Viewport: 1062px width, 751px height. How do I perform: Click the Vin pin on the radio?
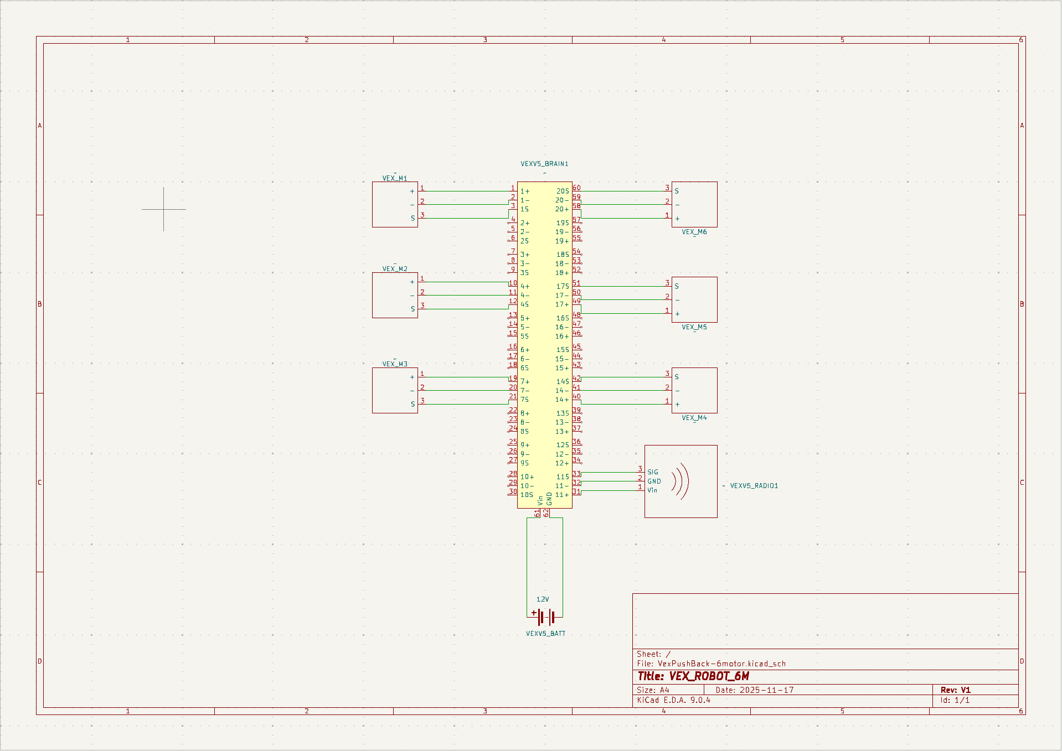pos(653,490)
